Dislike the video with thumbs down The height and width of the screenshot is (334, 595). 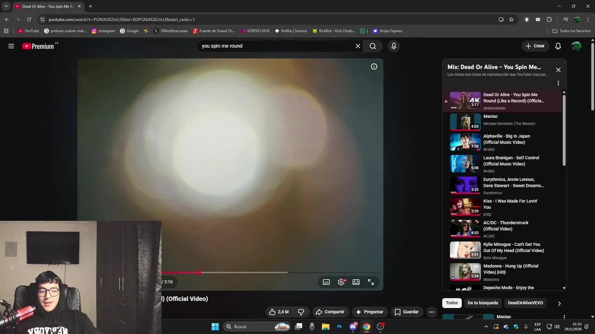301,312
